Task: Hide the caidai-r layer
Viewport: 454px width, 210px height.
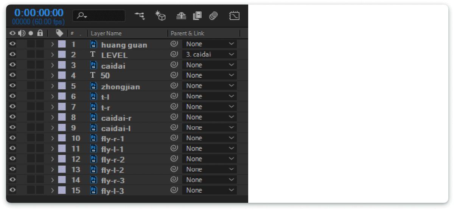Action: point(12,117)
